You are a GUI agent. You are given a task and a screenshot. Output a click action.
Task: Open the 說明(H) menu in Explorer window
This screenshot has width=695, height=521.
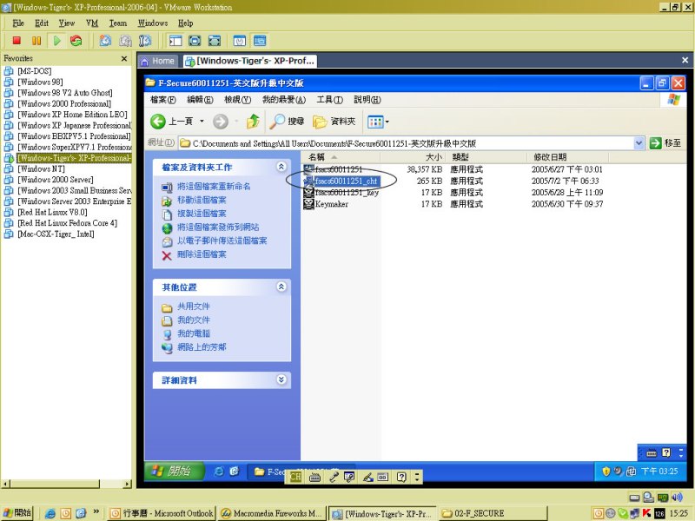click(x=367, y=100)
